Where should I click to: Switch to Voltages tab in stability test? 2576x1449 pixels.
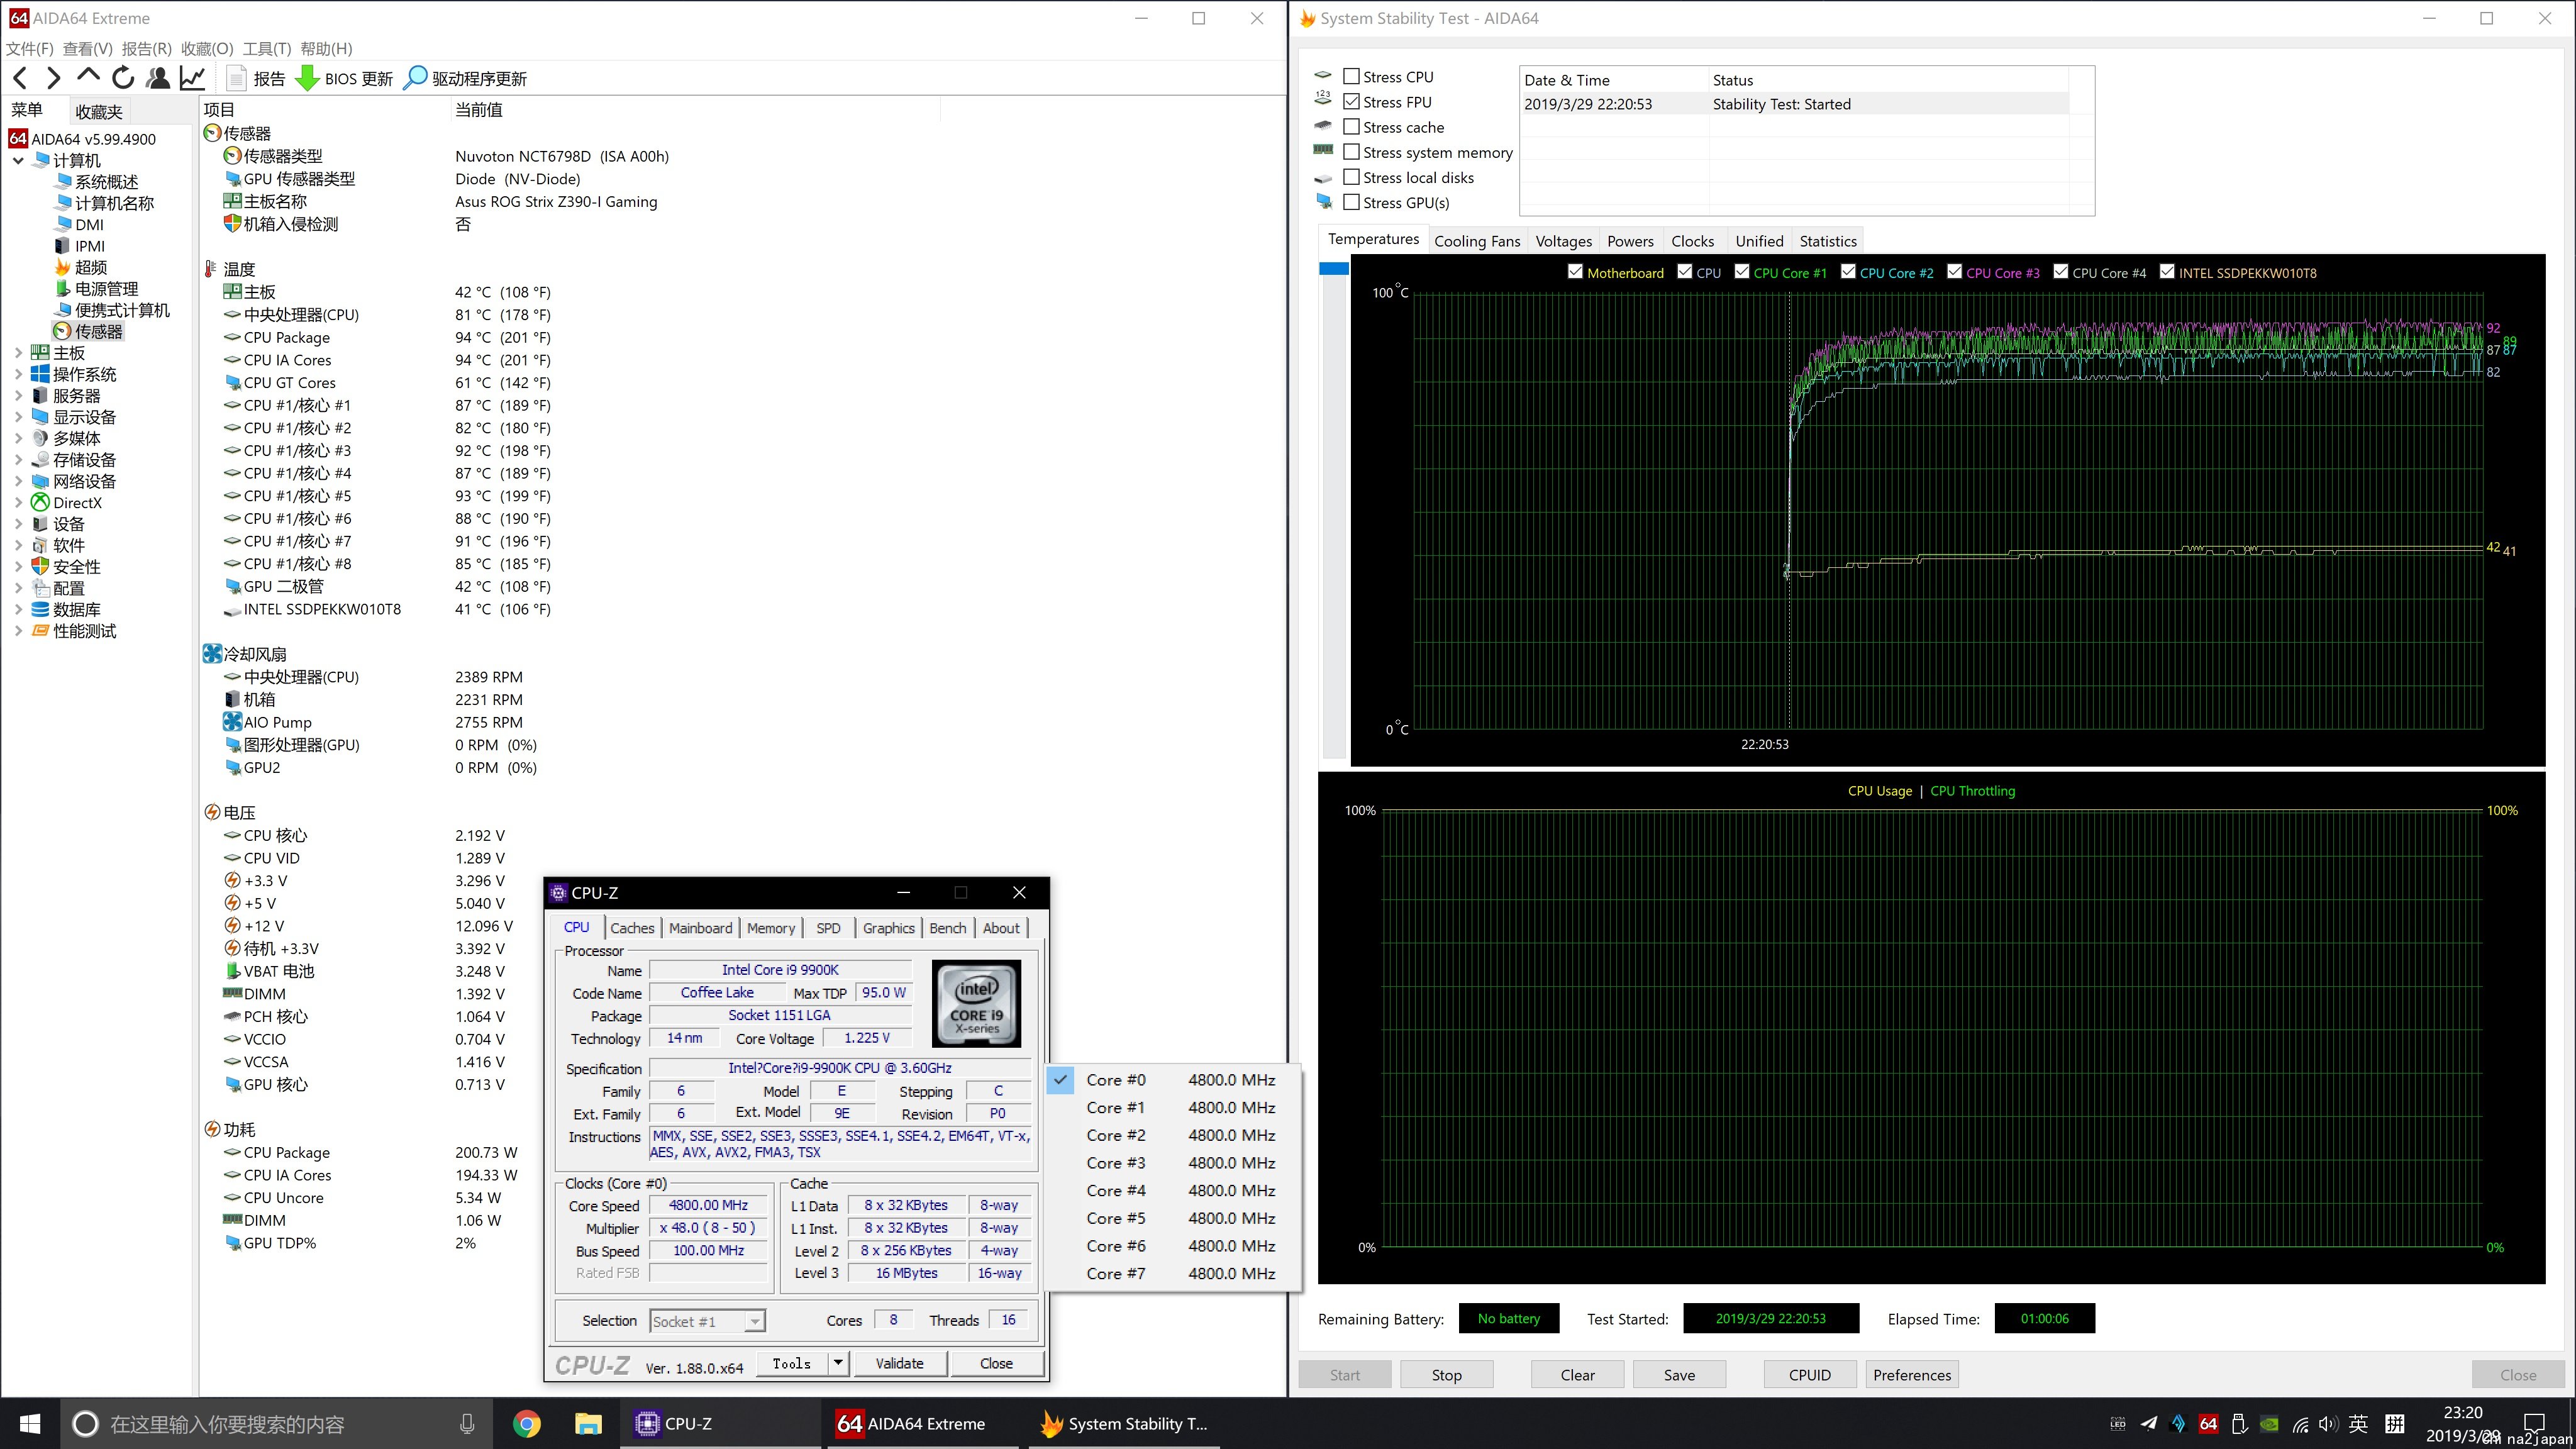pos(1563,241)
